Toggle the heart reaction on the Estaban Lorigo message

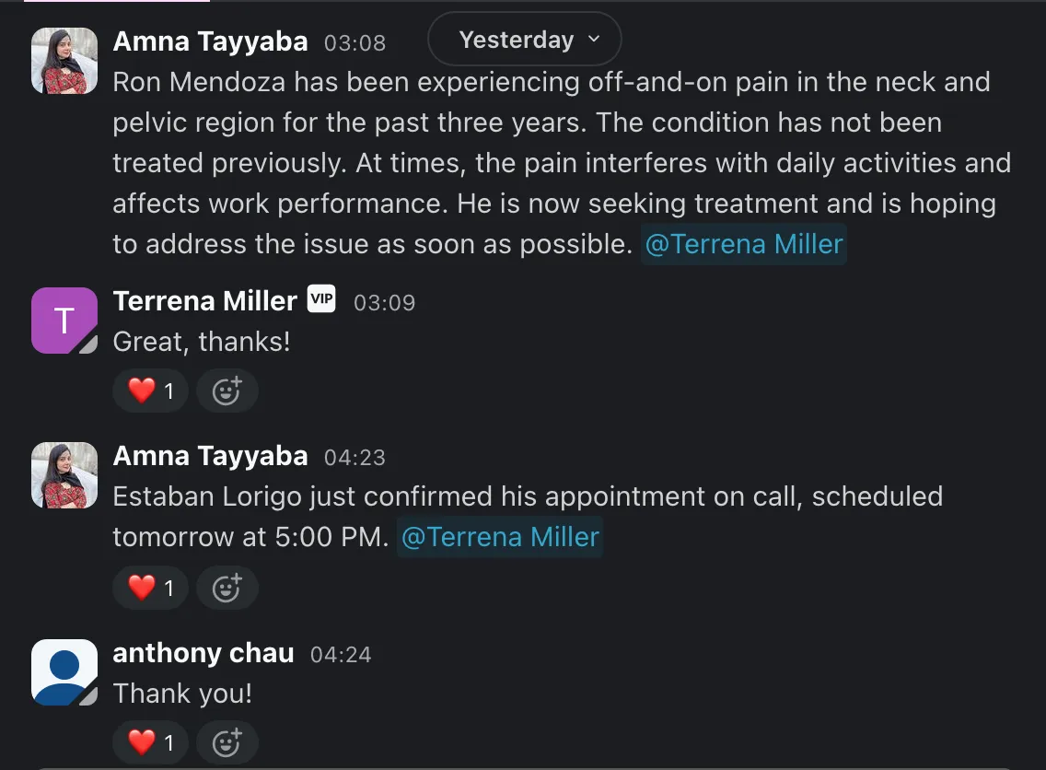(151, 587)
